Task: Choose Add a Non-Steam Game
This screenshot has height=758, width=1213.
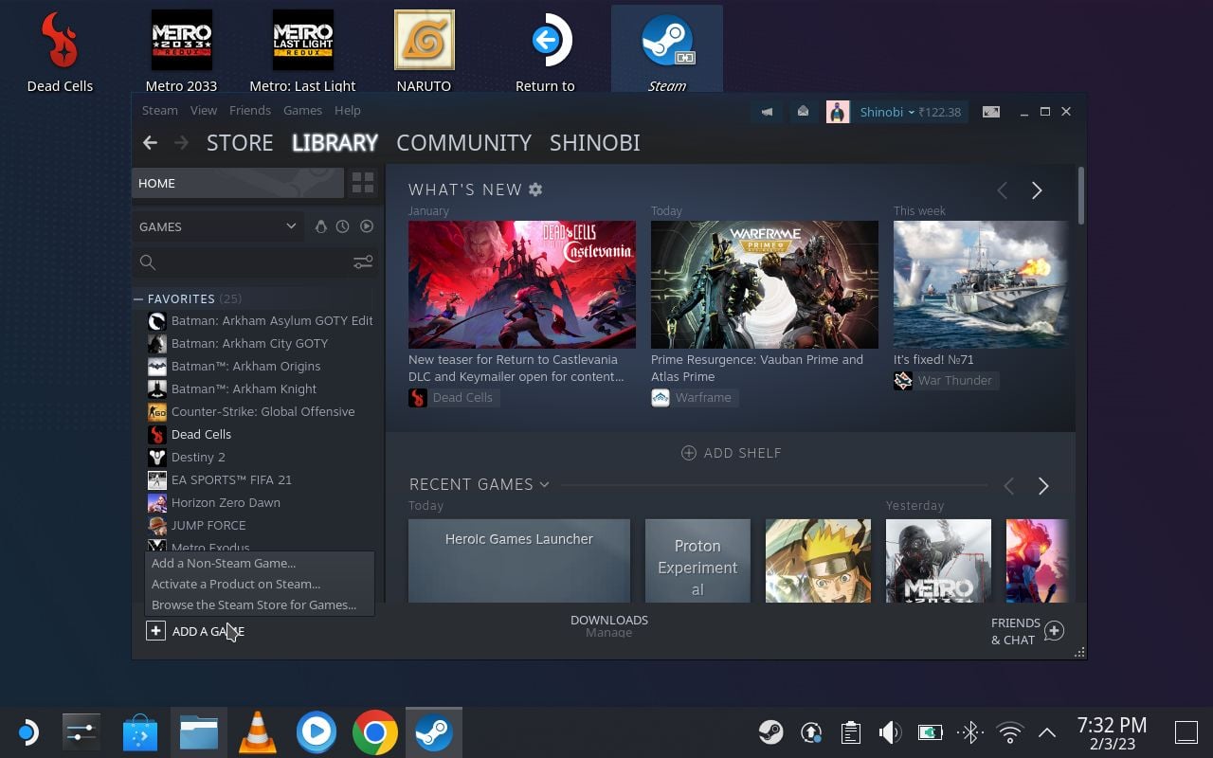Action: click(x=224, y=563)
